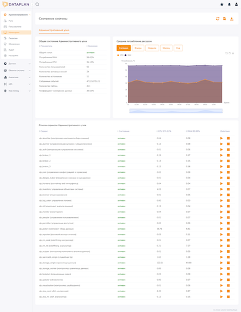
Task: Start the dp_storage_single service
Action: (222, 263)
